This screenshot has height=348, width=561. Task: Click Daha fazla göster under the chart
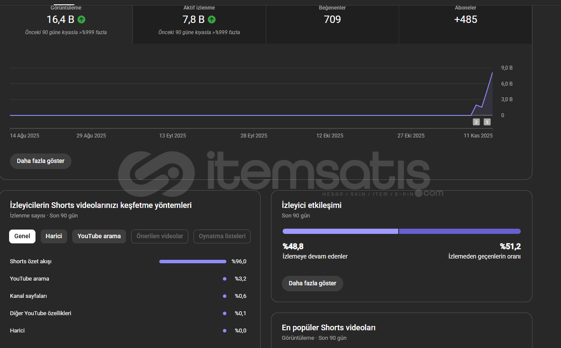click(41, 161)
